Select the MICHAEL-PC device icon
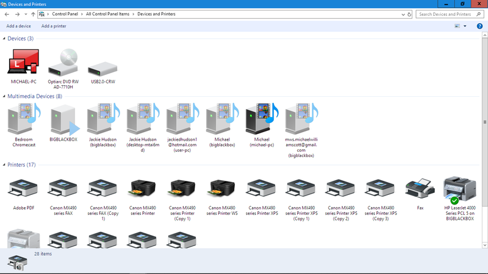 [x=23, y=61]
